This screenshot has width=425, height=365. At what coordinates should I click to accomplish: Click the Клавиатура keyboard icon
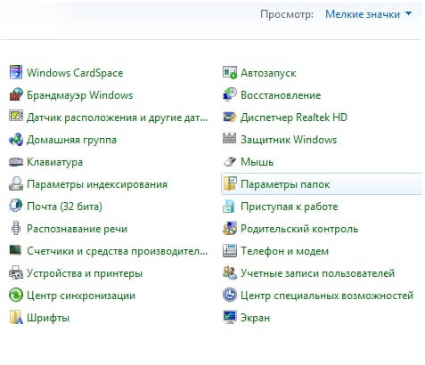point(16,162)
